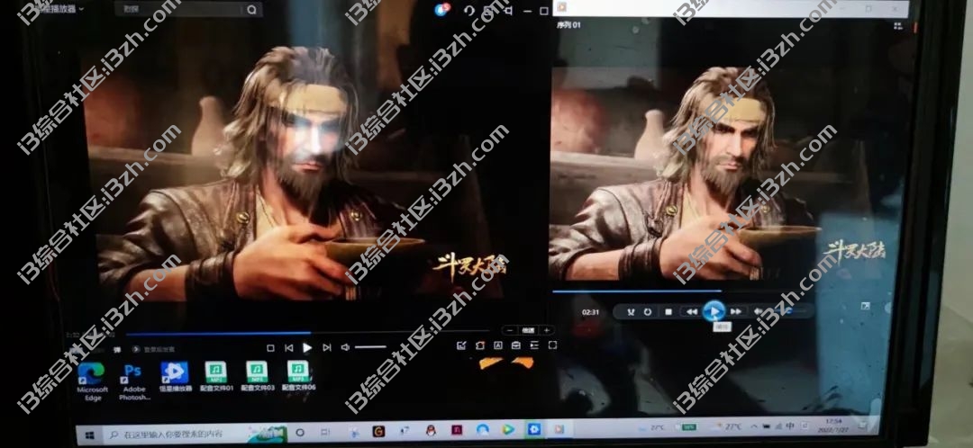The height and width of the screenshot is (448, 973).
Task: Open Task View on the taskbar
Action: tap(324, 432)
